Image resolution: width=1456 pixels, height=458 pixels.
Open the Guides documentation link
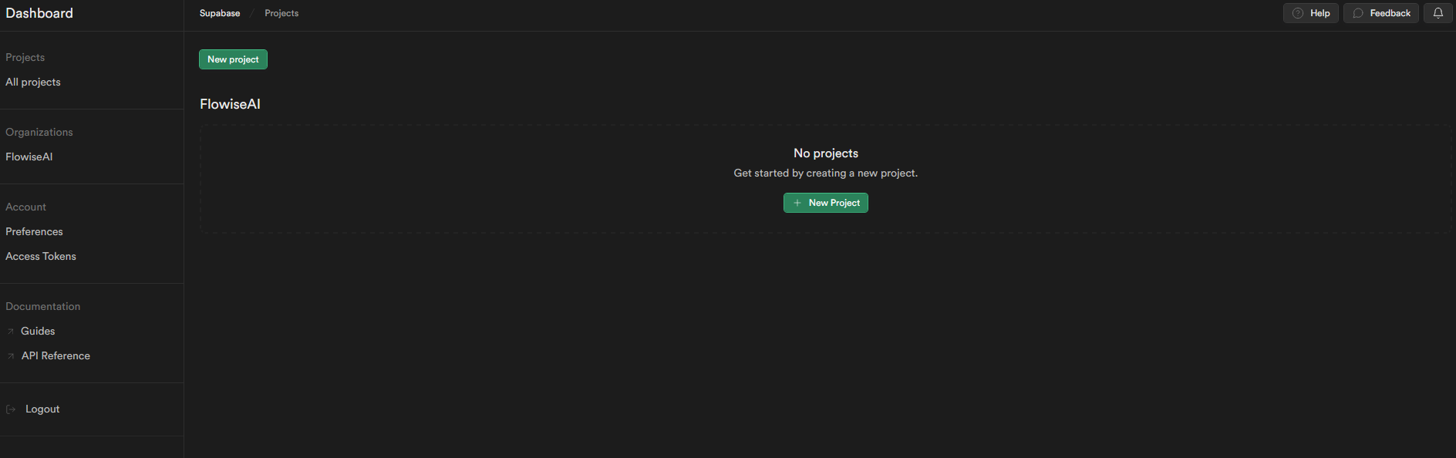(38, 332)
